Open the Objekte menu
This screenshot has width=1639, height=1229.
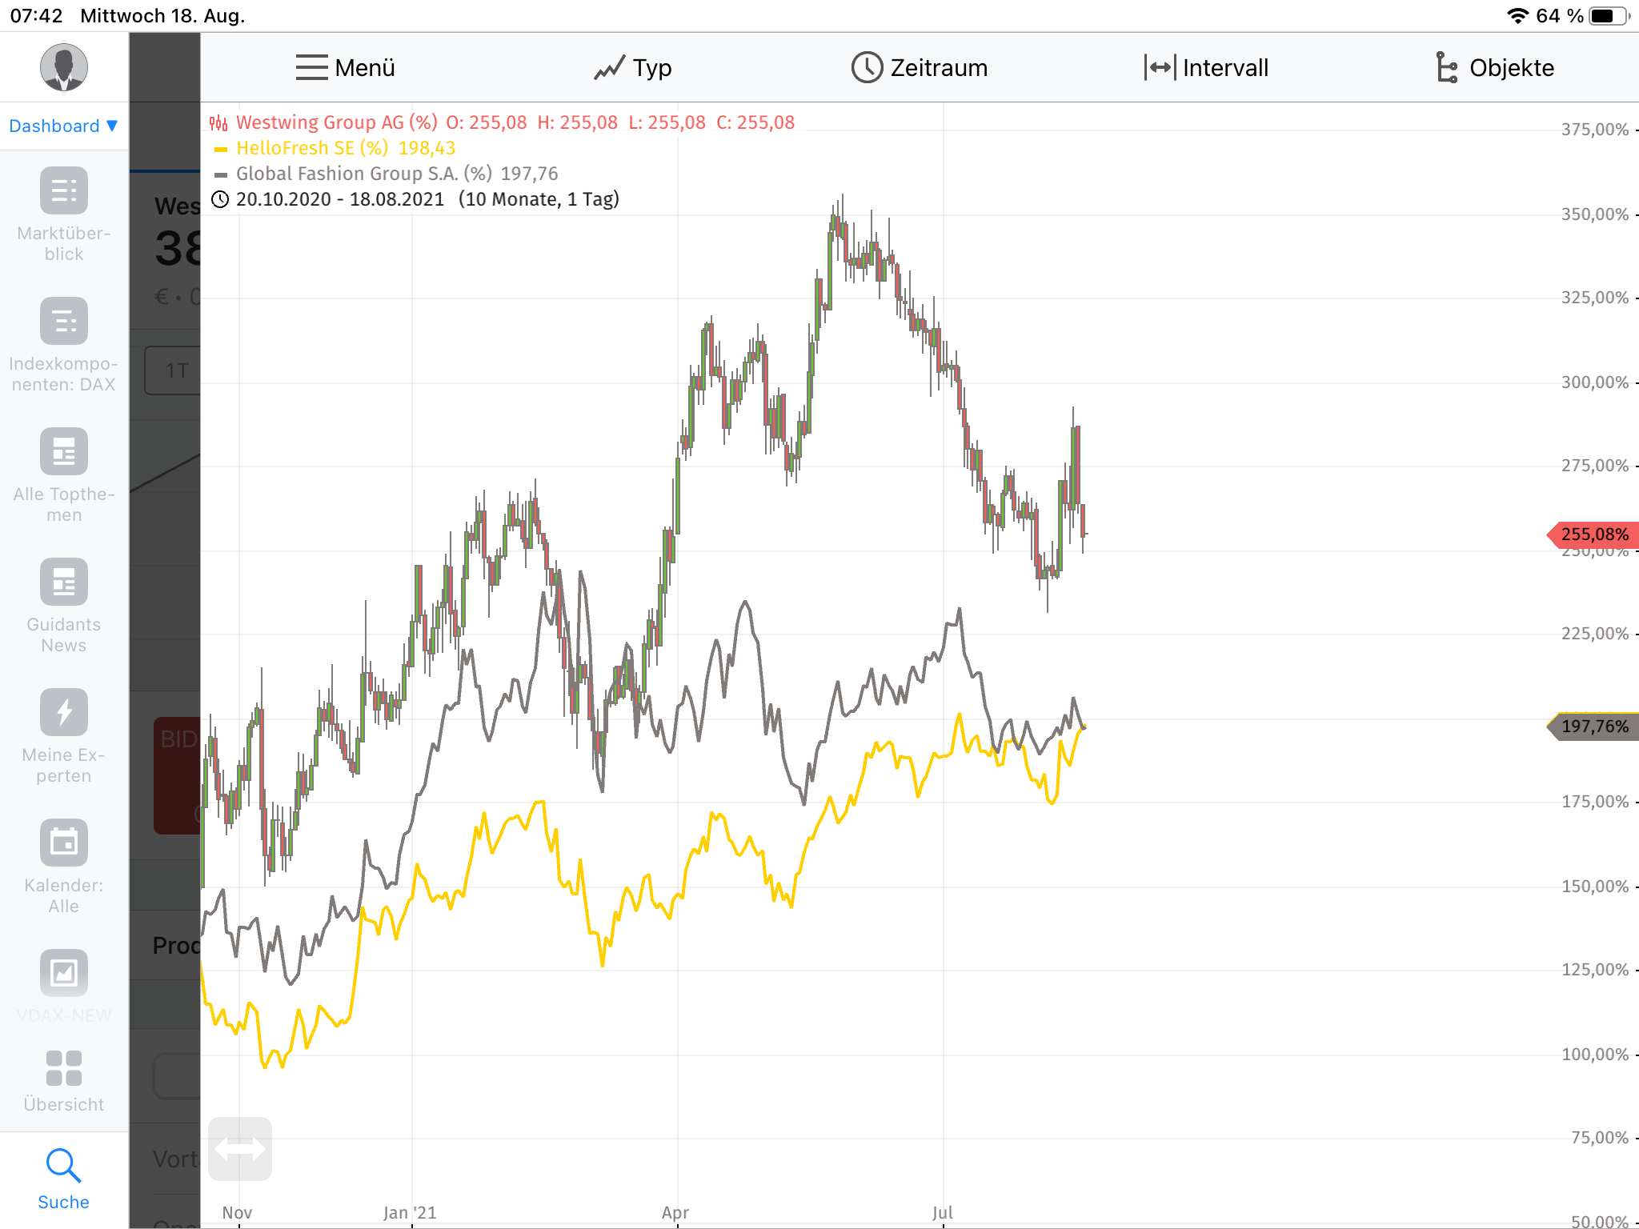(1494, 68)
